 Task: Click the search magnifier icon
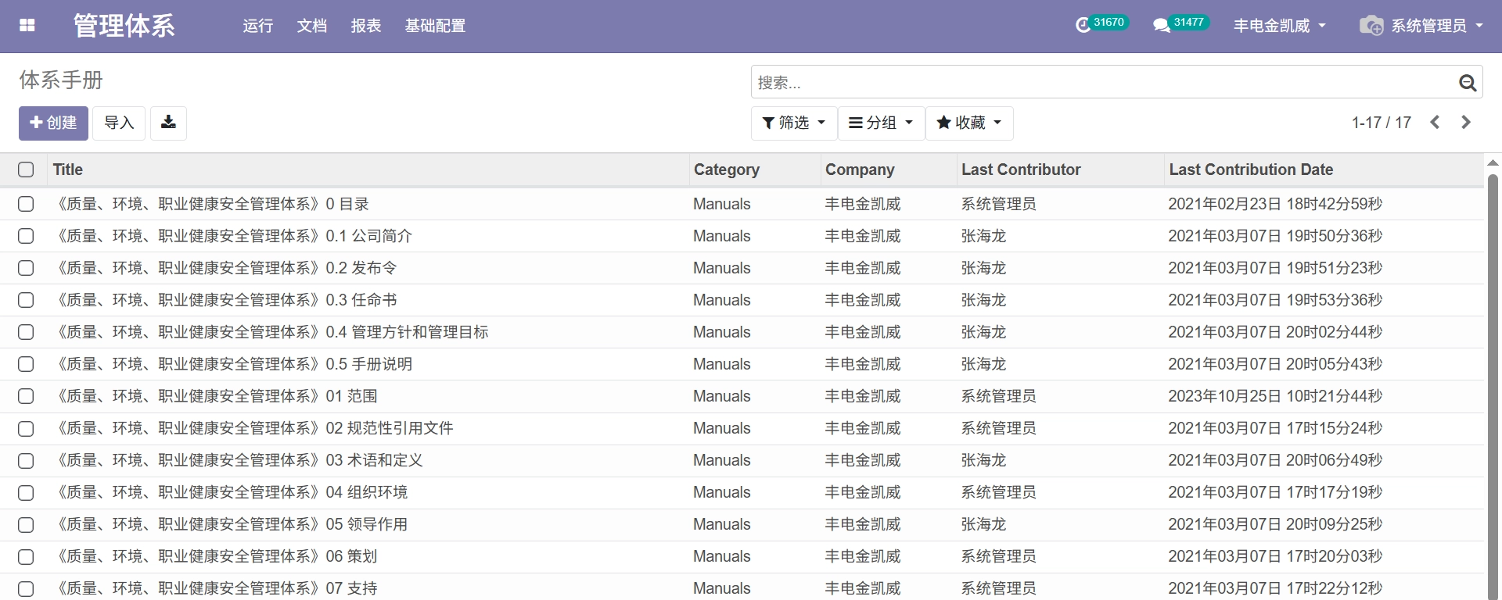(1468, 82)
